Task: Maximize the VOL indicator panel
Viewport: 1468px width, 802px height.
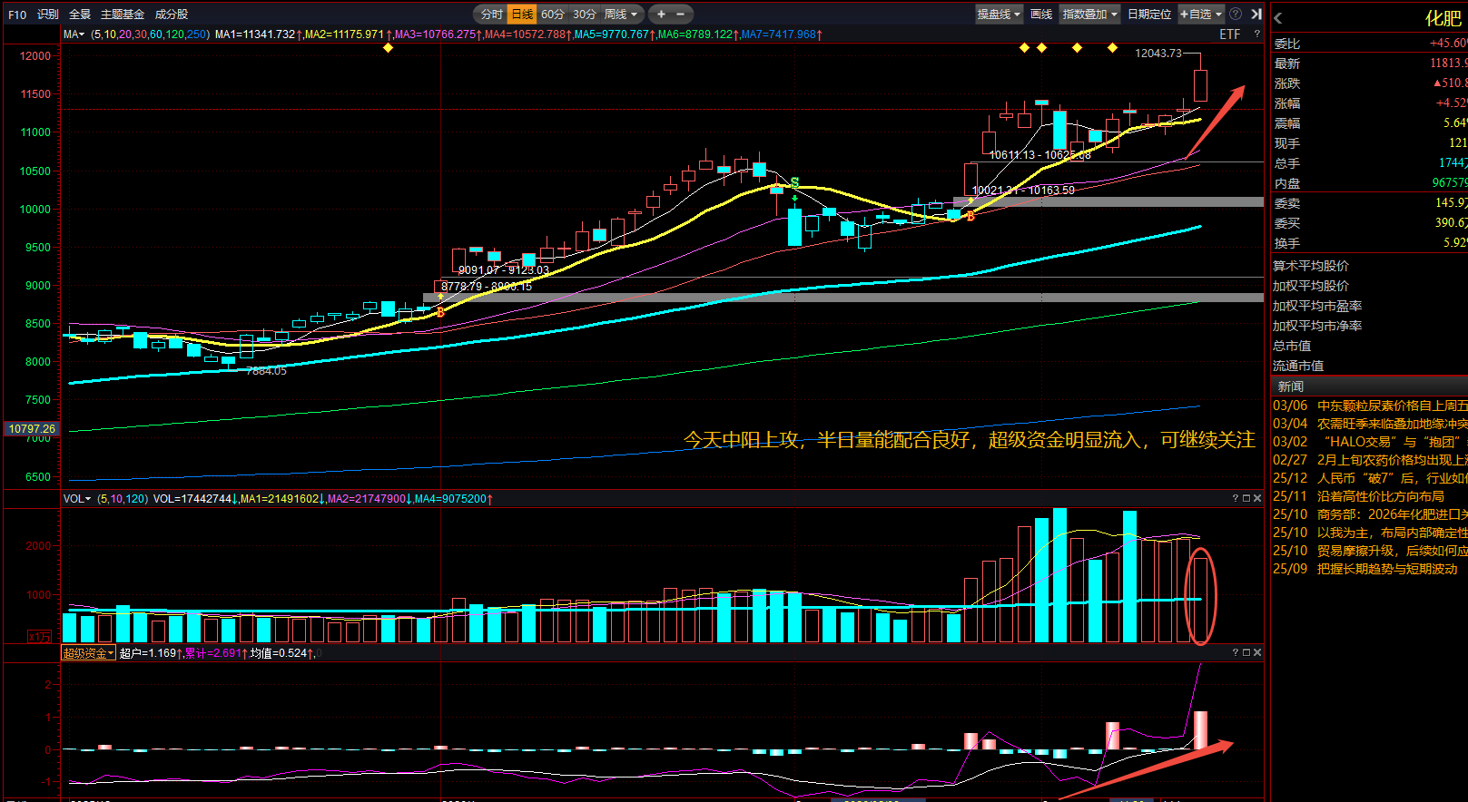Action: (1246, 498)
